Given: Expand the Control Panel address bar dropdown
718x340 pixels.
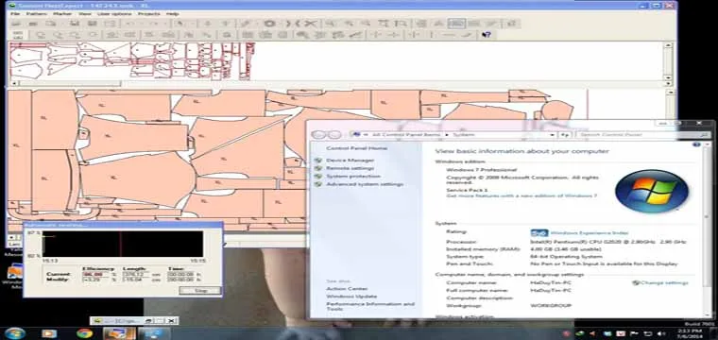Looking at the screenshot, I should click(x=553, y=134).
